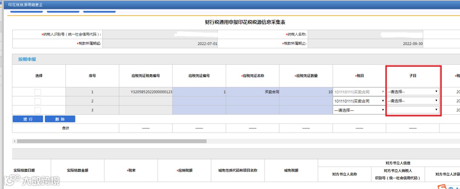Tick the selection checkbox for row 2
460x189 pixels.
(x=38, y=101)
